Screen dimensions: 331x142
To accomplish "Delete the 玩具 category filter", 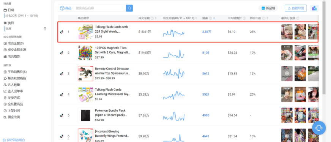I will click(45, 29).
